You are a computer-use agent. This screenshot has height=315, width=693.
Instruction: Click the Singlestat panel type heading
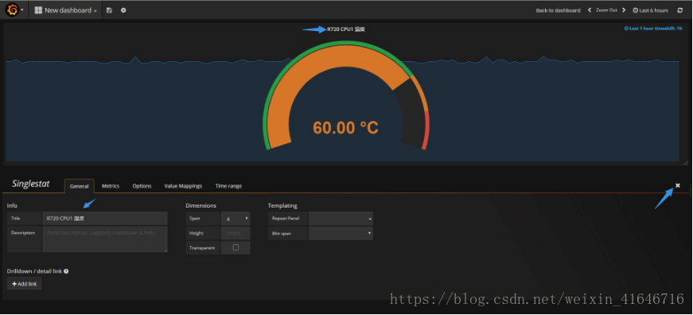31,184
